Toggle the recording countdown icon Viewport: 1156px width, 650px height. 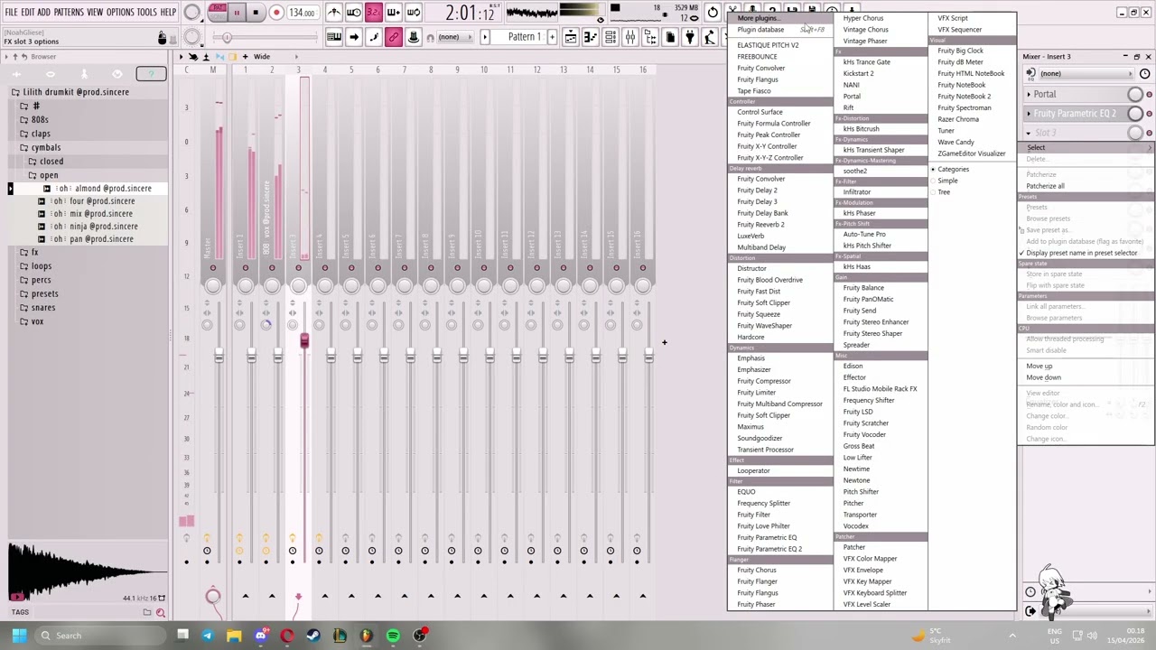pyautogui.click(x=373, y=13)
